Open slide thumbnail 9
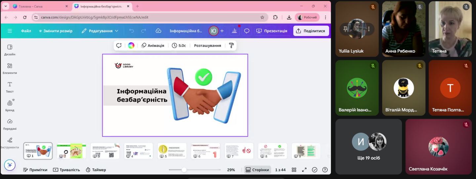Viewport: 476px width, 179px height. point(306,151)
